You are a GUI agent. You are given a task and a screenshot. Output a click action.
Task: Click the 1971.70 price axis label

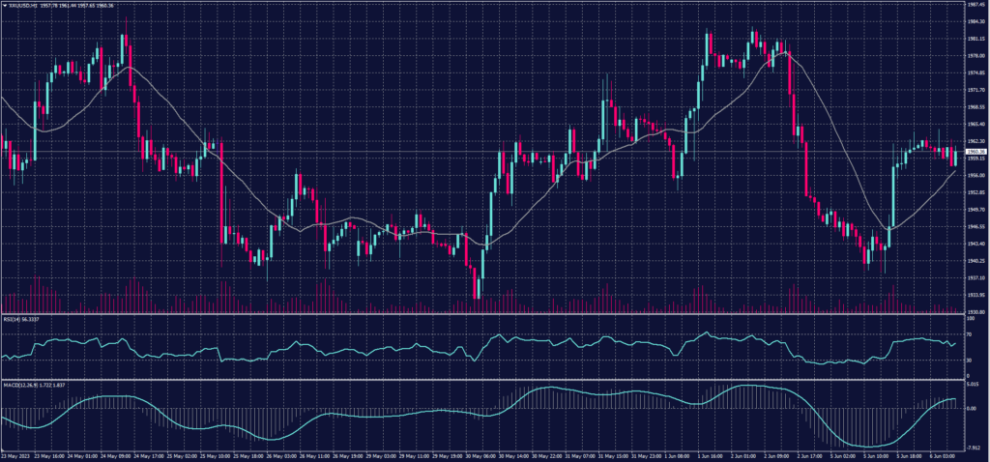click(974, 90)
